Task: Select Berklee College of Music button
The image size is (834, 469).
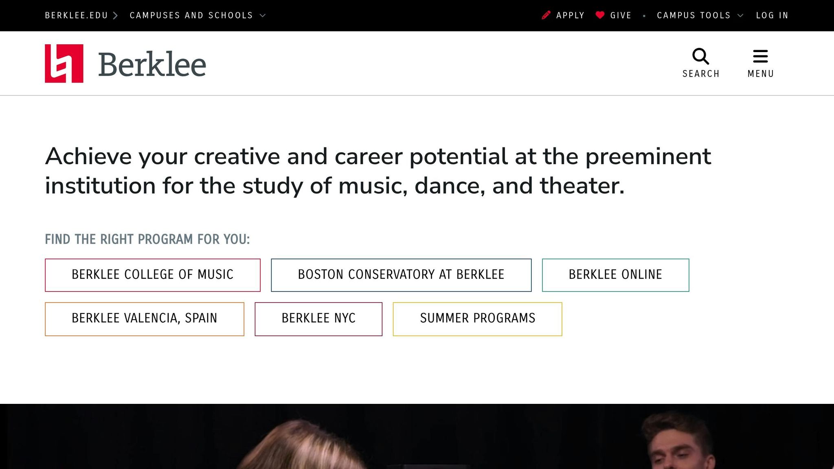Action: 153,275
